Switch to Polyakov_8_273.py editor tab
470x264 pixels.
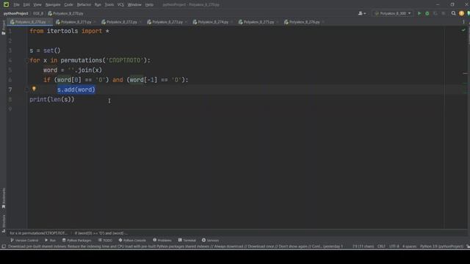(167, 22)
